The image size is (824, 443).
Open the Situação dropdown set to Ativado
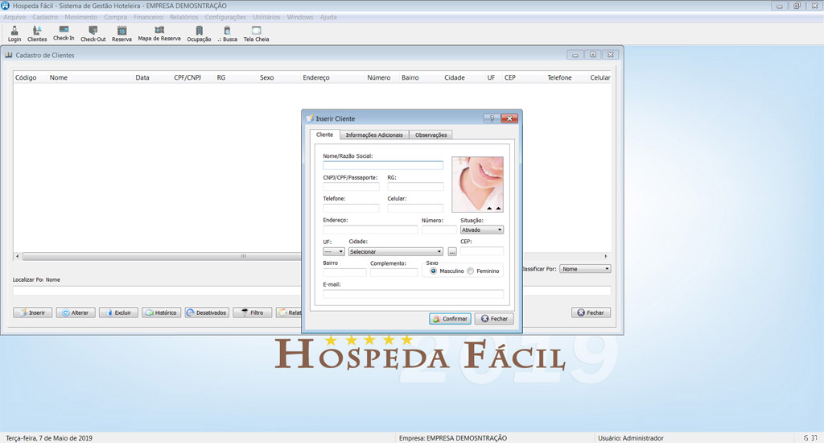pos(482,230)
